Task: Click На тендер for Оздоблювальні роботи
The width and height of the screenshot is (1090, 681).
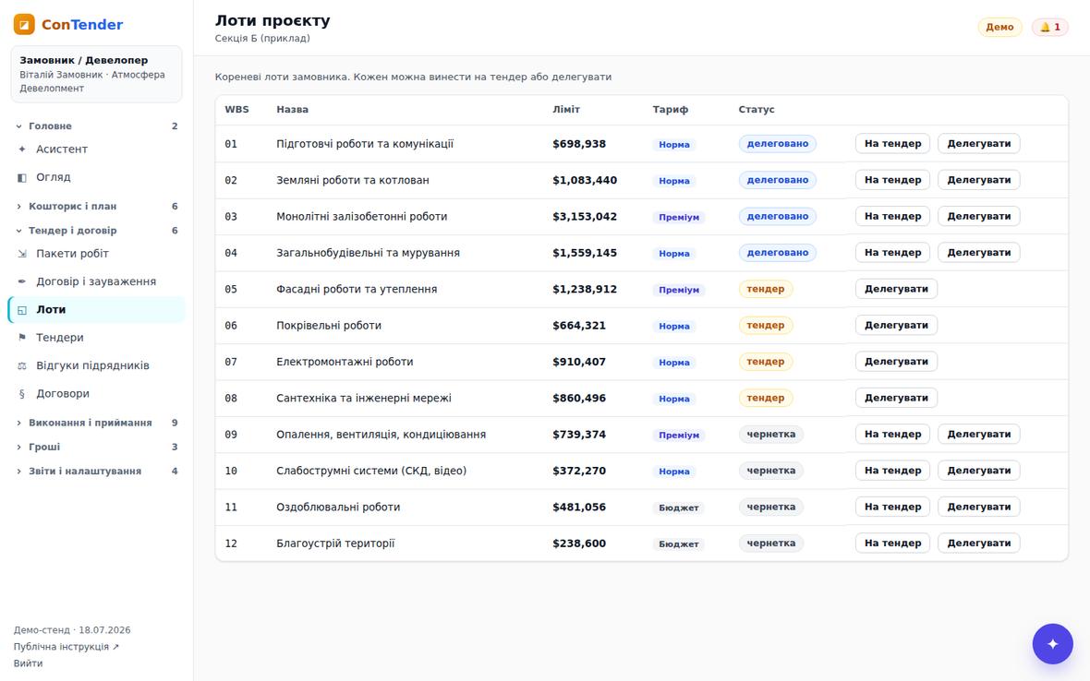Action: (x=892, y=507)
